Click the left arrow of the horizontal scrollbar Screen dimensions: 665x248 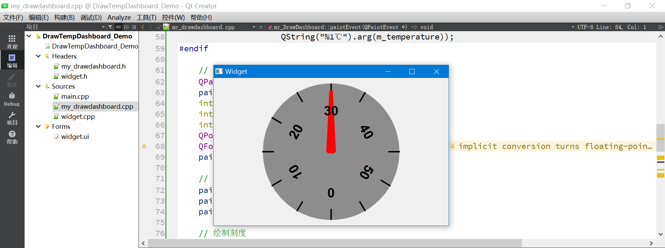(x=143, y=243)
